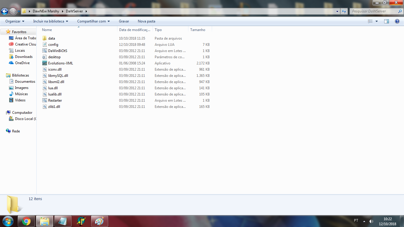Click the data folder icon
The height and width of the screenshot is (227, 404).
coord(45,38)
